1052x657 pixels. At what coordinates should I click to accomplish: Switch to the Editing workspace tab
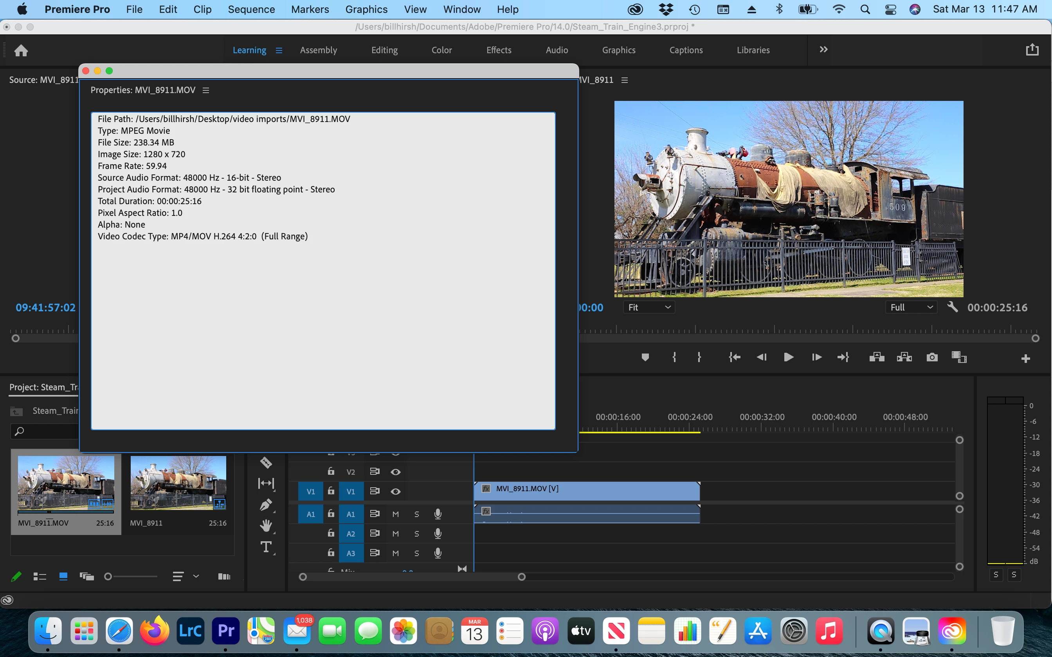click(x=384, y=50)
